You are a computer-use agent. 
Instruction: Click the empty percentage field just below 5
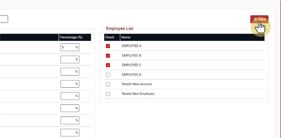(x=68, y=59)
